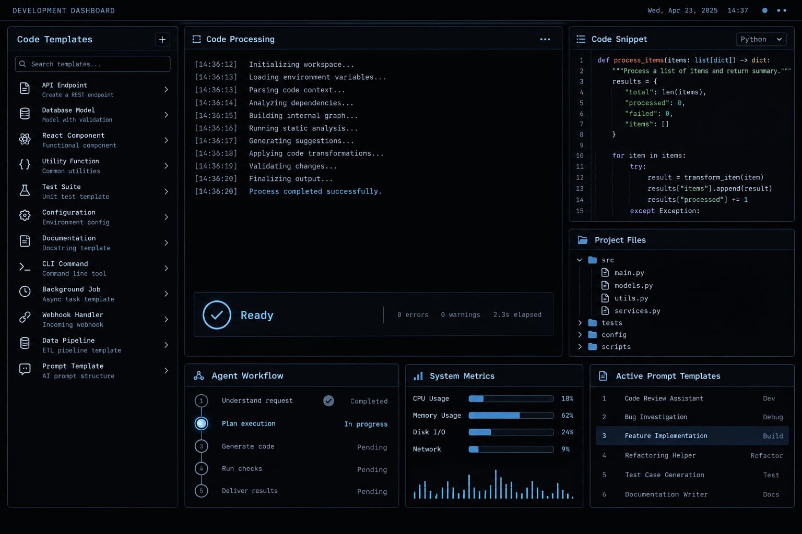
Task: Click the Agent Workflow panel icon
Action: 199,376
